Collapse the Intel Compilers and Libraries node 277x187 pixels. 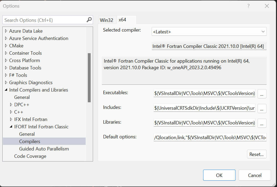coord(6,90)
